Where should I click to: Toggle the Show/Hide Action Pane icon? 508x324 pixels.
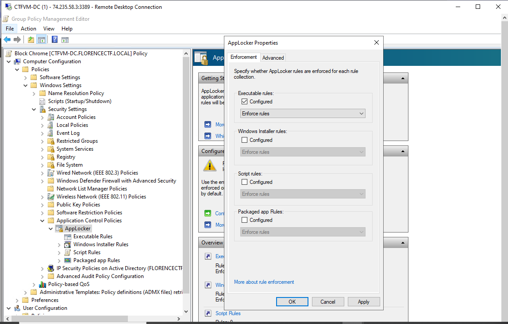(65, 40)
